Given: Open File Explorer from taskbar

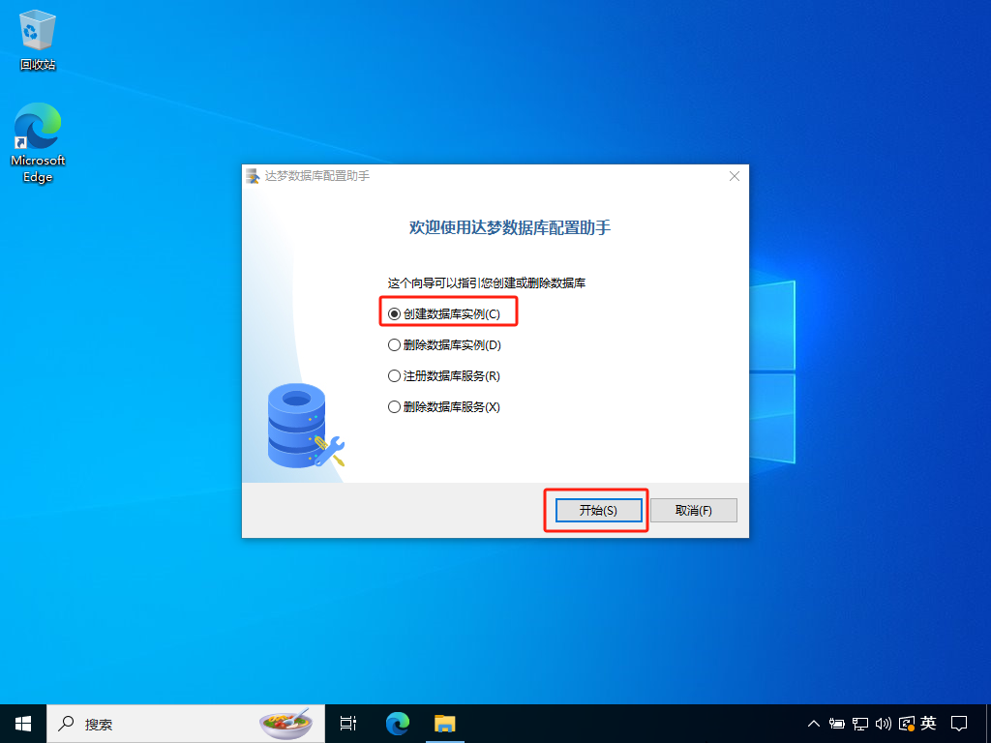Looking at the screenshot, I should (445, 724).
